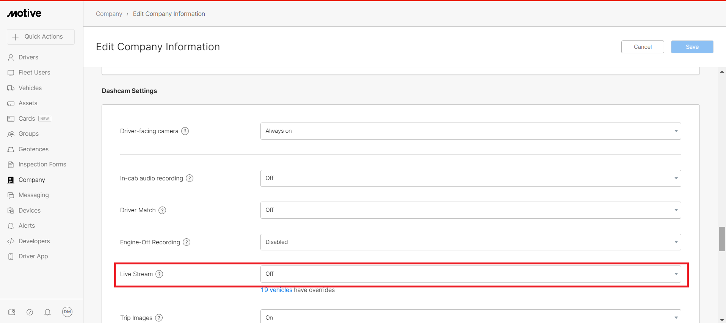This screenshot has height=323, width=726.
Task: Click the Company building icon
Action: point(11,180)
